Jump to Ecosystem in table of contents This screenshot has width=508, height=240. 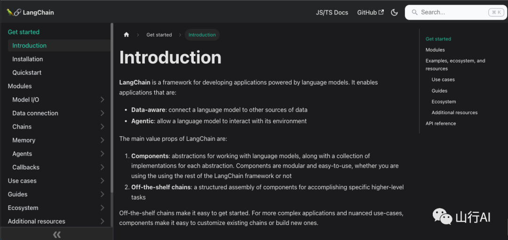(444, 101)
